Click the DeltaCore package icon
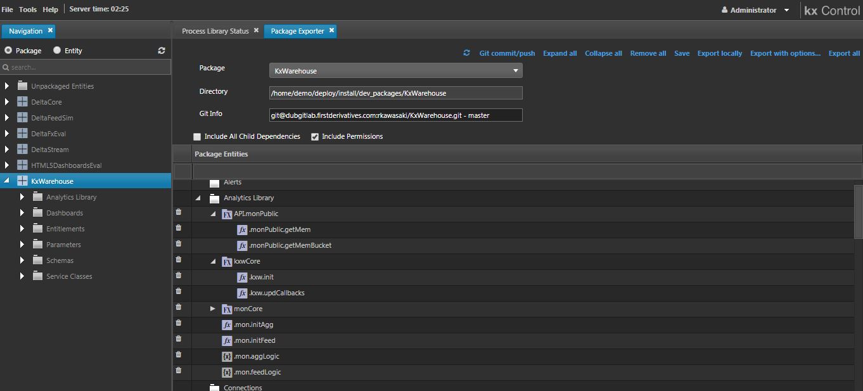The height and width of the screenshot is (391, 863). pos(22,102)
